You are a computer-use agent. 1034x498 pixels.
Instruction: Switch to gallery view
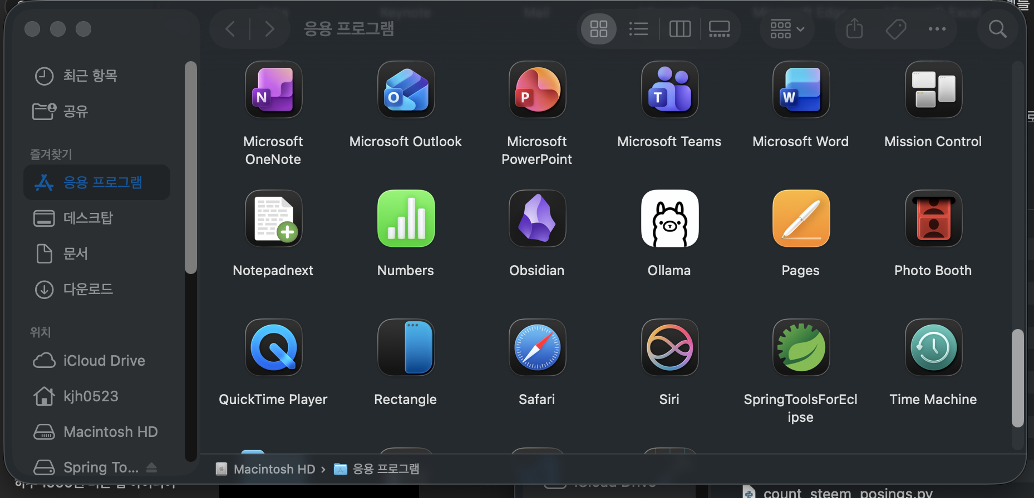719,29
